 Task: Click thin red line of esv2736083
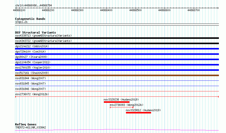click(121, 107)
